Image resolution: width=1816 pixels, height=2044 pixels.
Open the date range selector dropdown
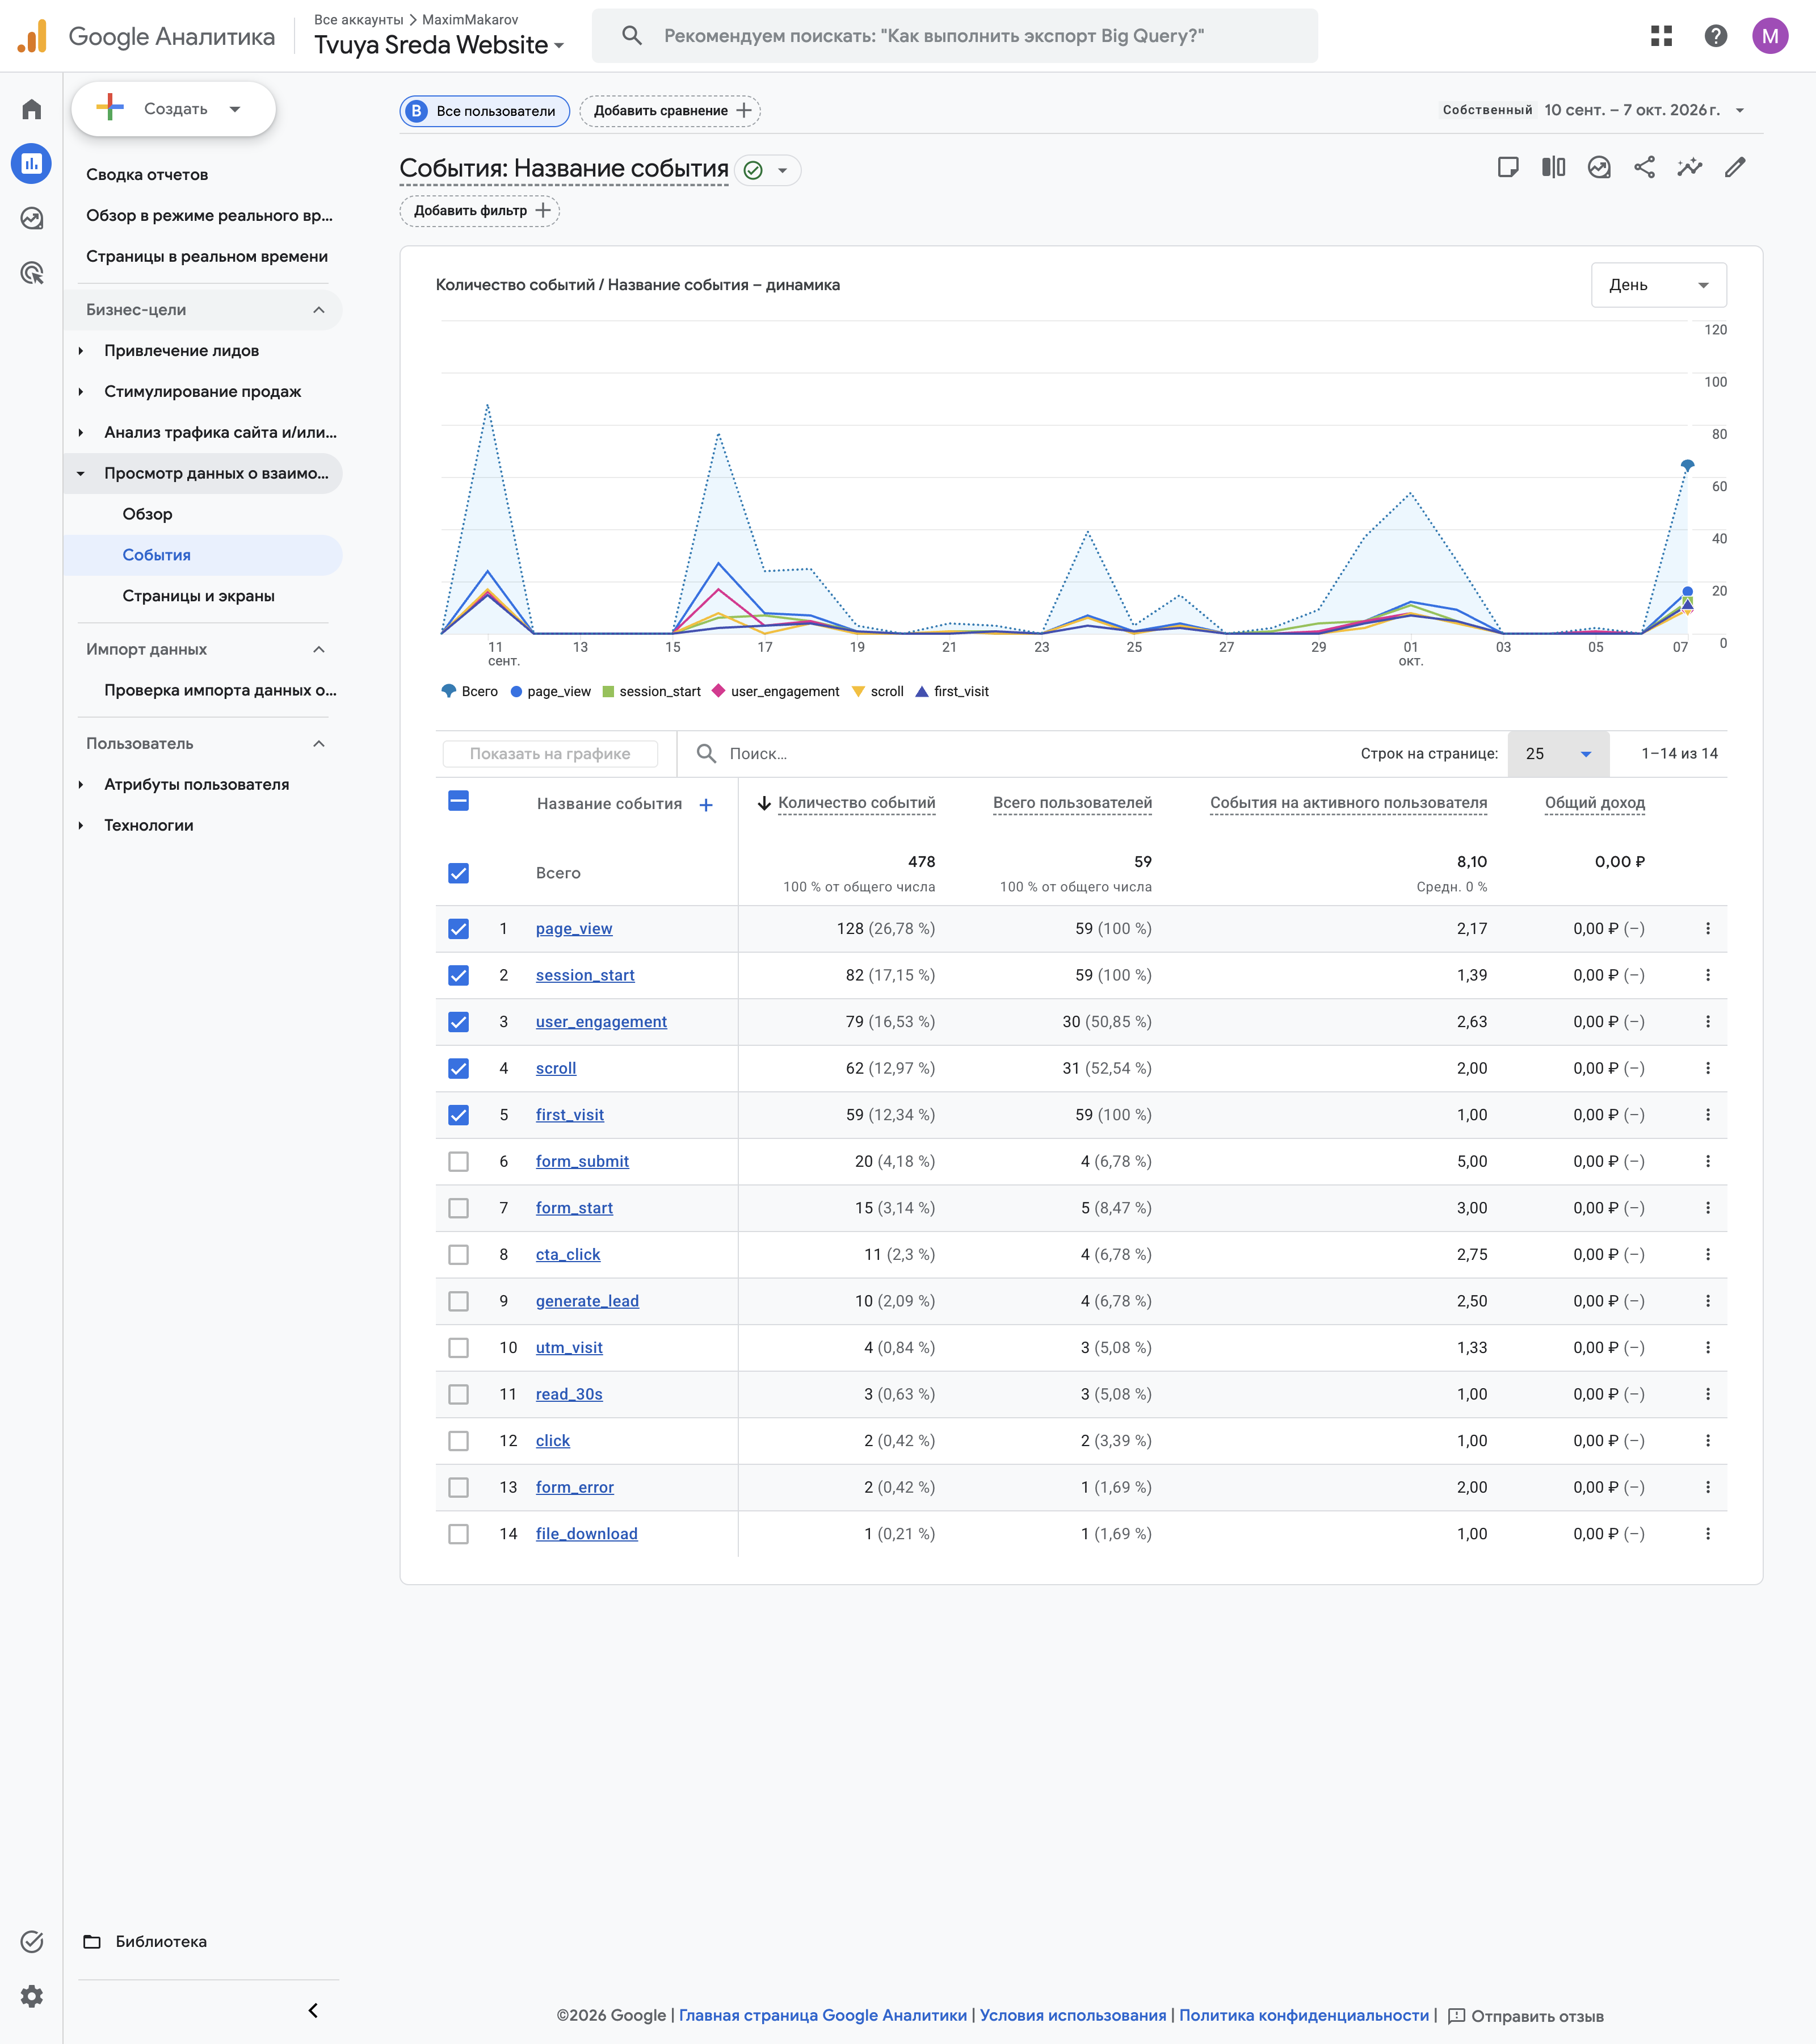click(x=1594, y=110)
